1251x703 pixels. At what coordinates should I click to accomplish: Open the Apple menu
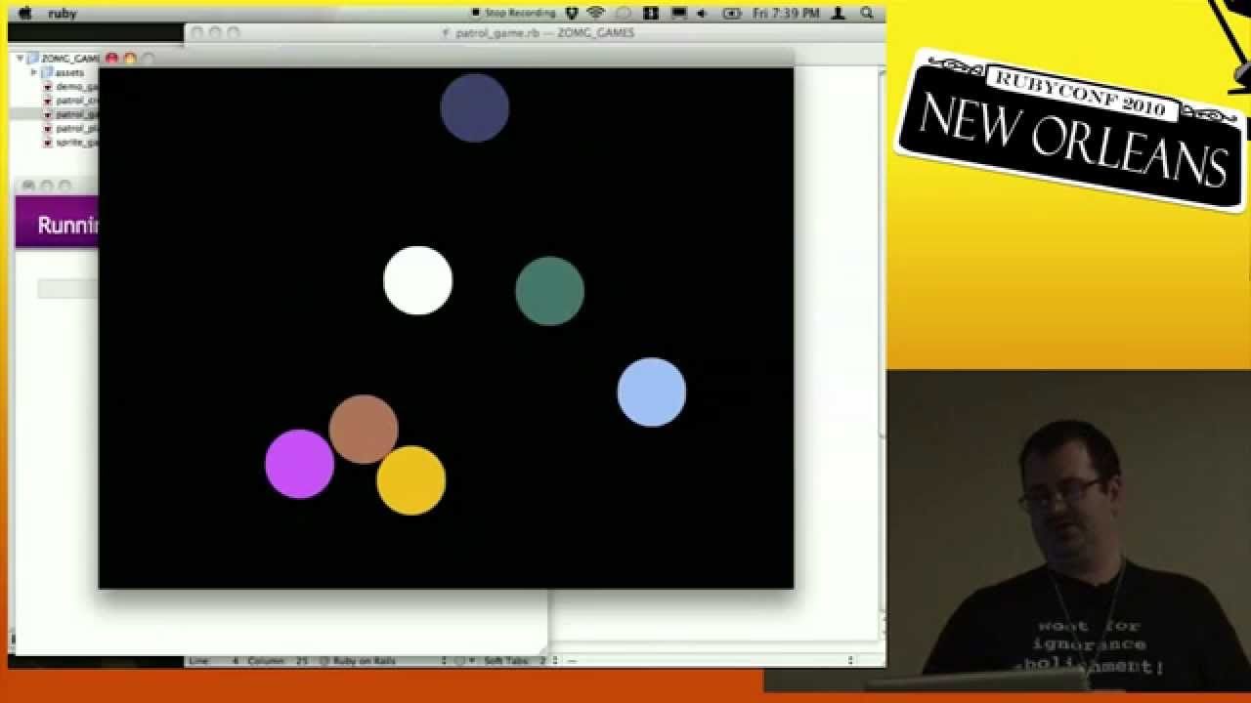point(25,13)
